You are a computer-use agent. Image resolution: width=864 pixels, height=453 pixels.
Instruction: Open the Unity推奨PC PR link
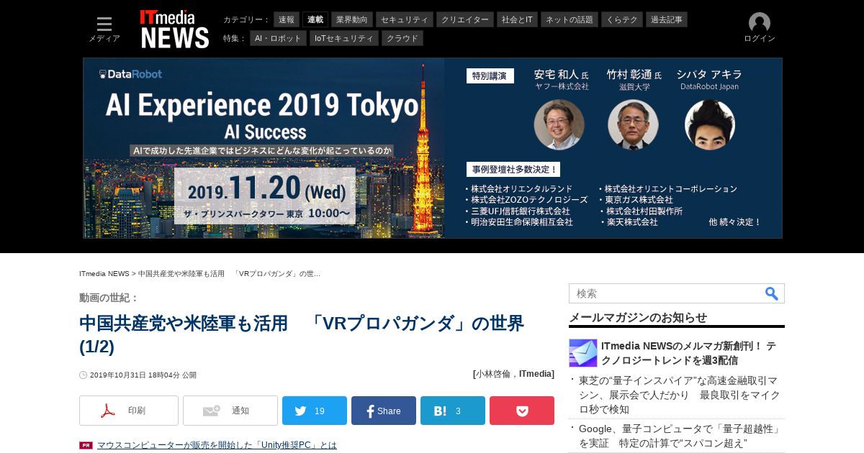[x=217, y=445]
